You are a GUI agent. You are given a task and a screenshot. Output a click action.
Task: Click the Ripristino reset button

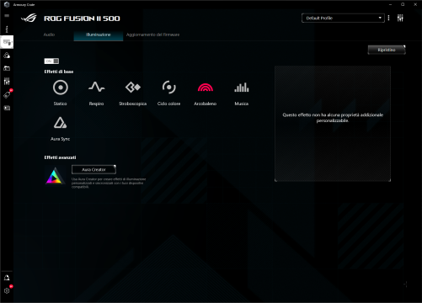click(x=387, y=50)
